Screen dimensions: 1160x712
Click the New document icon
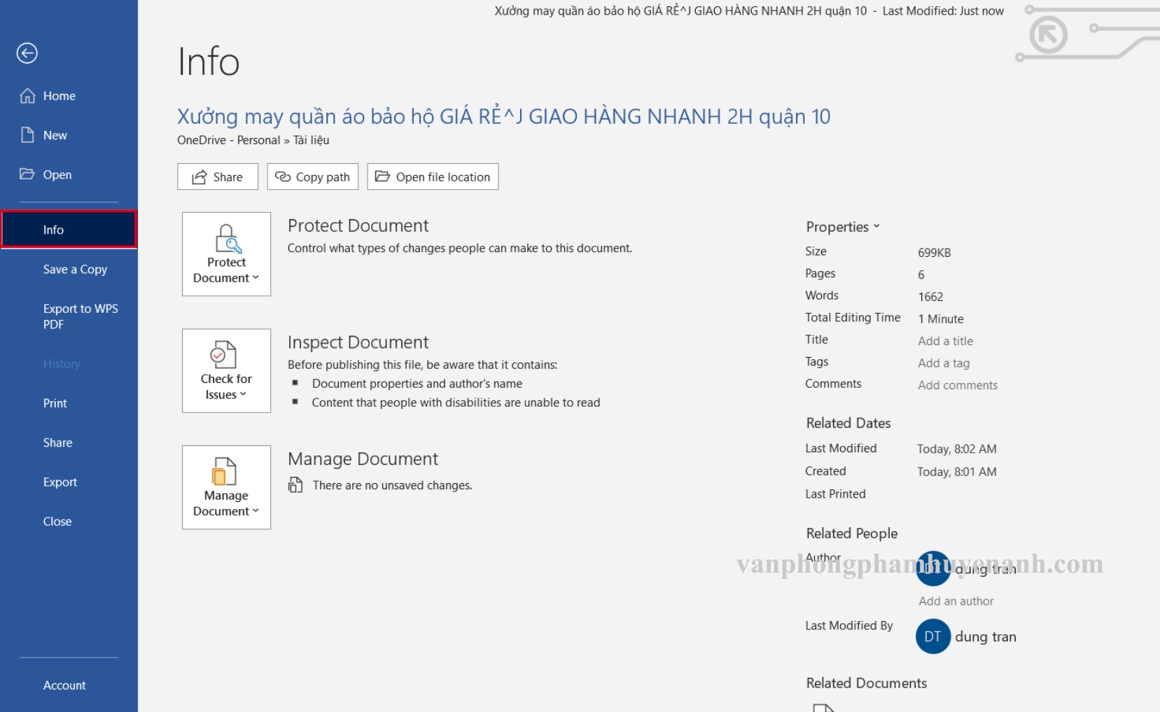pos(27,135)
